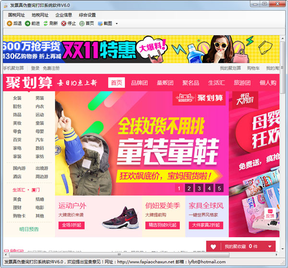This screenshot has width=288, height=268.
Task: Select the 女装 category
Action: [17, 98]
